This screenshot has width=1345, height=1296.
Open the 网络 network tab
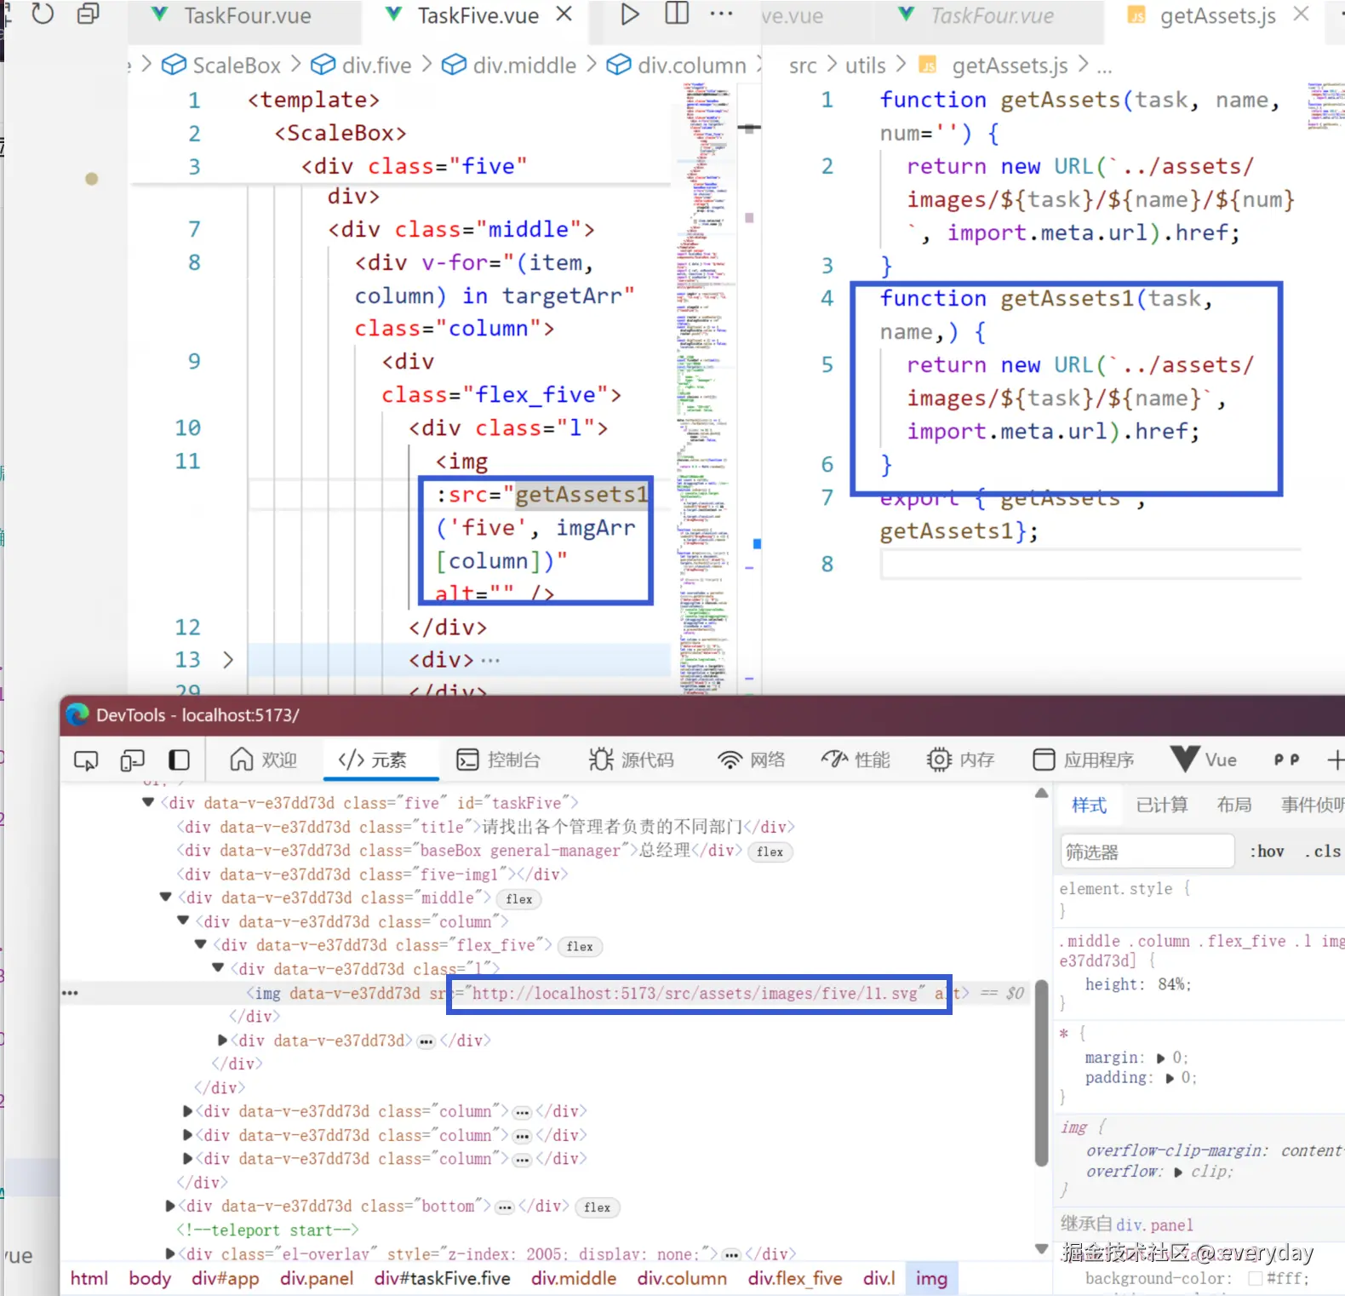point(751,760)
